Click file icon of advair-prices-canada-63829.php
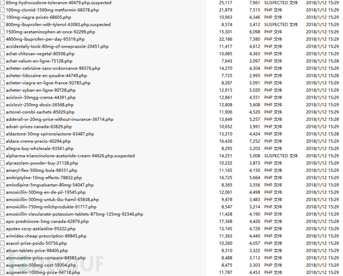 (2, 126)
